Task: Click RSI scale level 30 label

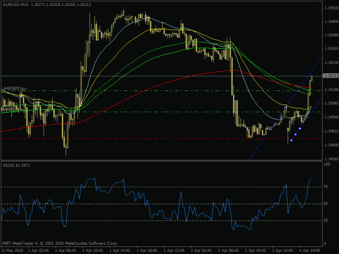Action: point(326,220)
